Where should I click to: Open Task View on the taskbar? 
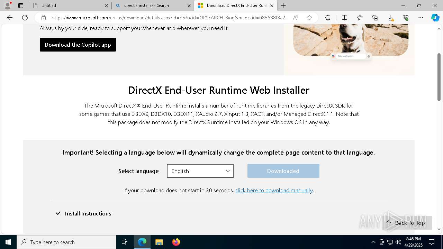coord(125,242)
